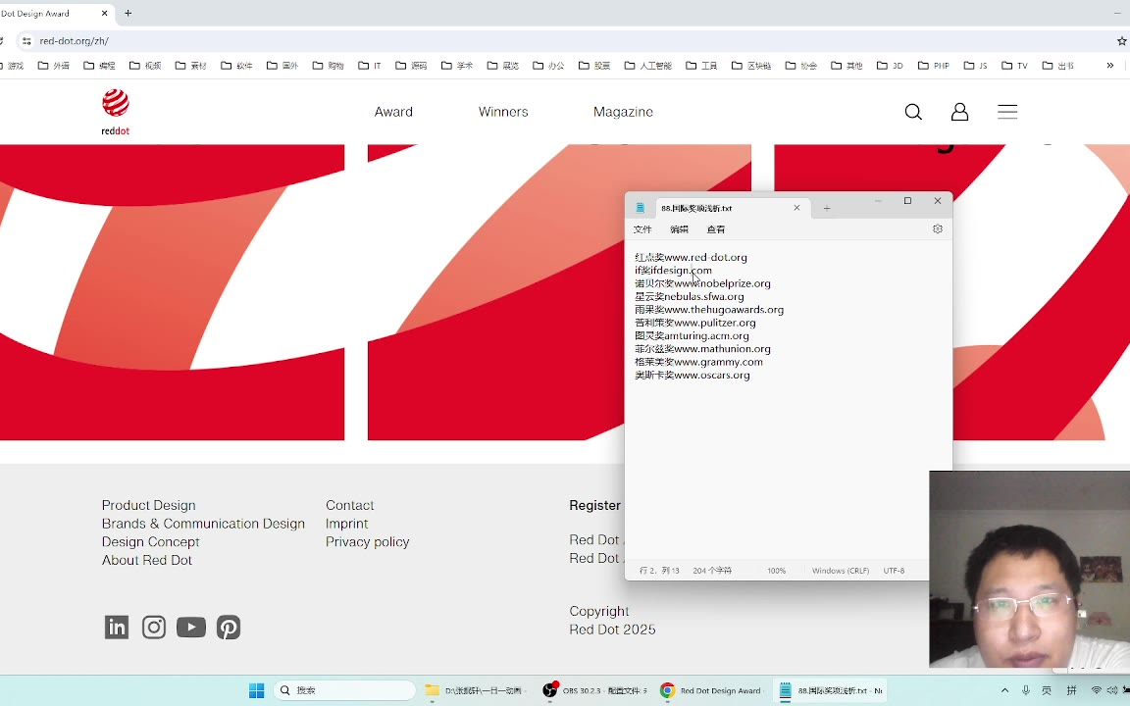
Task: Open the Award navigation menu
Action: tap(393, 112)
